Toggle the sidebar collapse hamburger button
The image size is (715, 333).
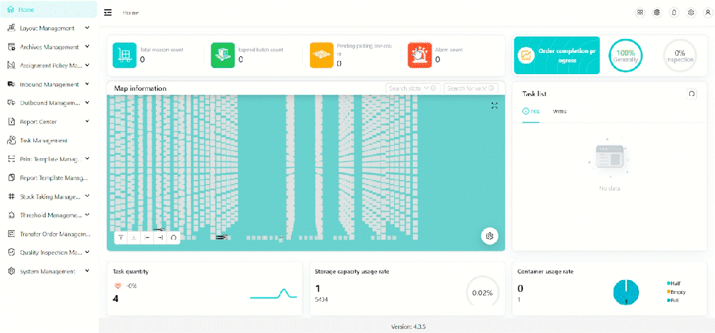pos(108,13)
